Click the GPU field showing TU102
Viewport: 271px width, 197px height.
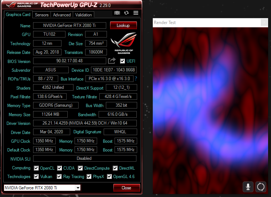coord(49,34)
